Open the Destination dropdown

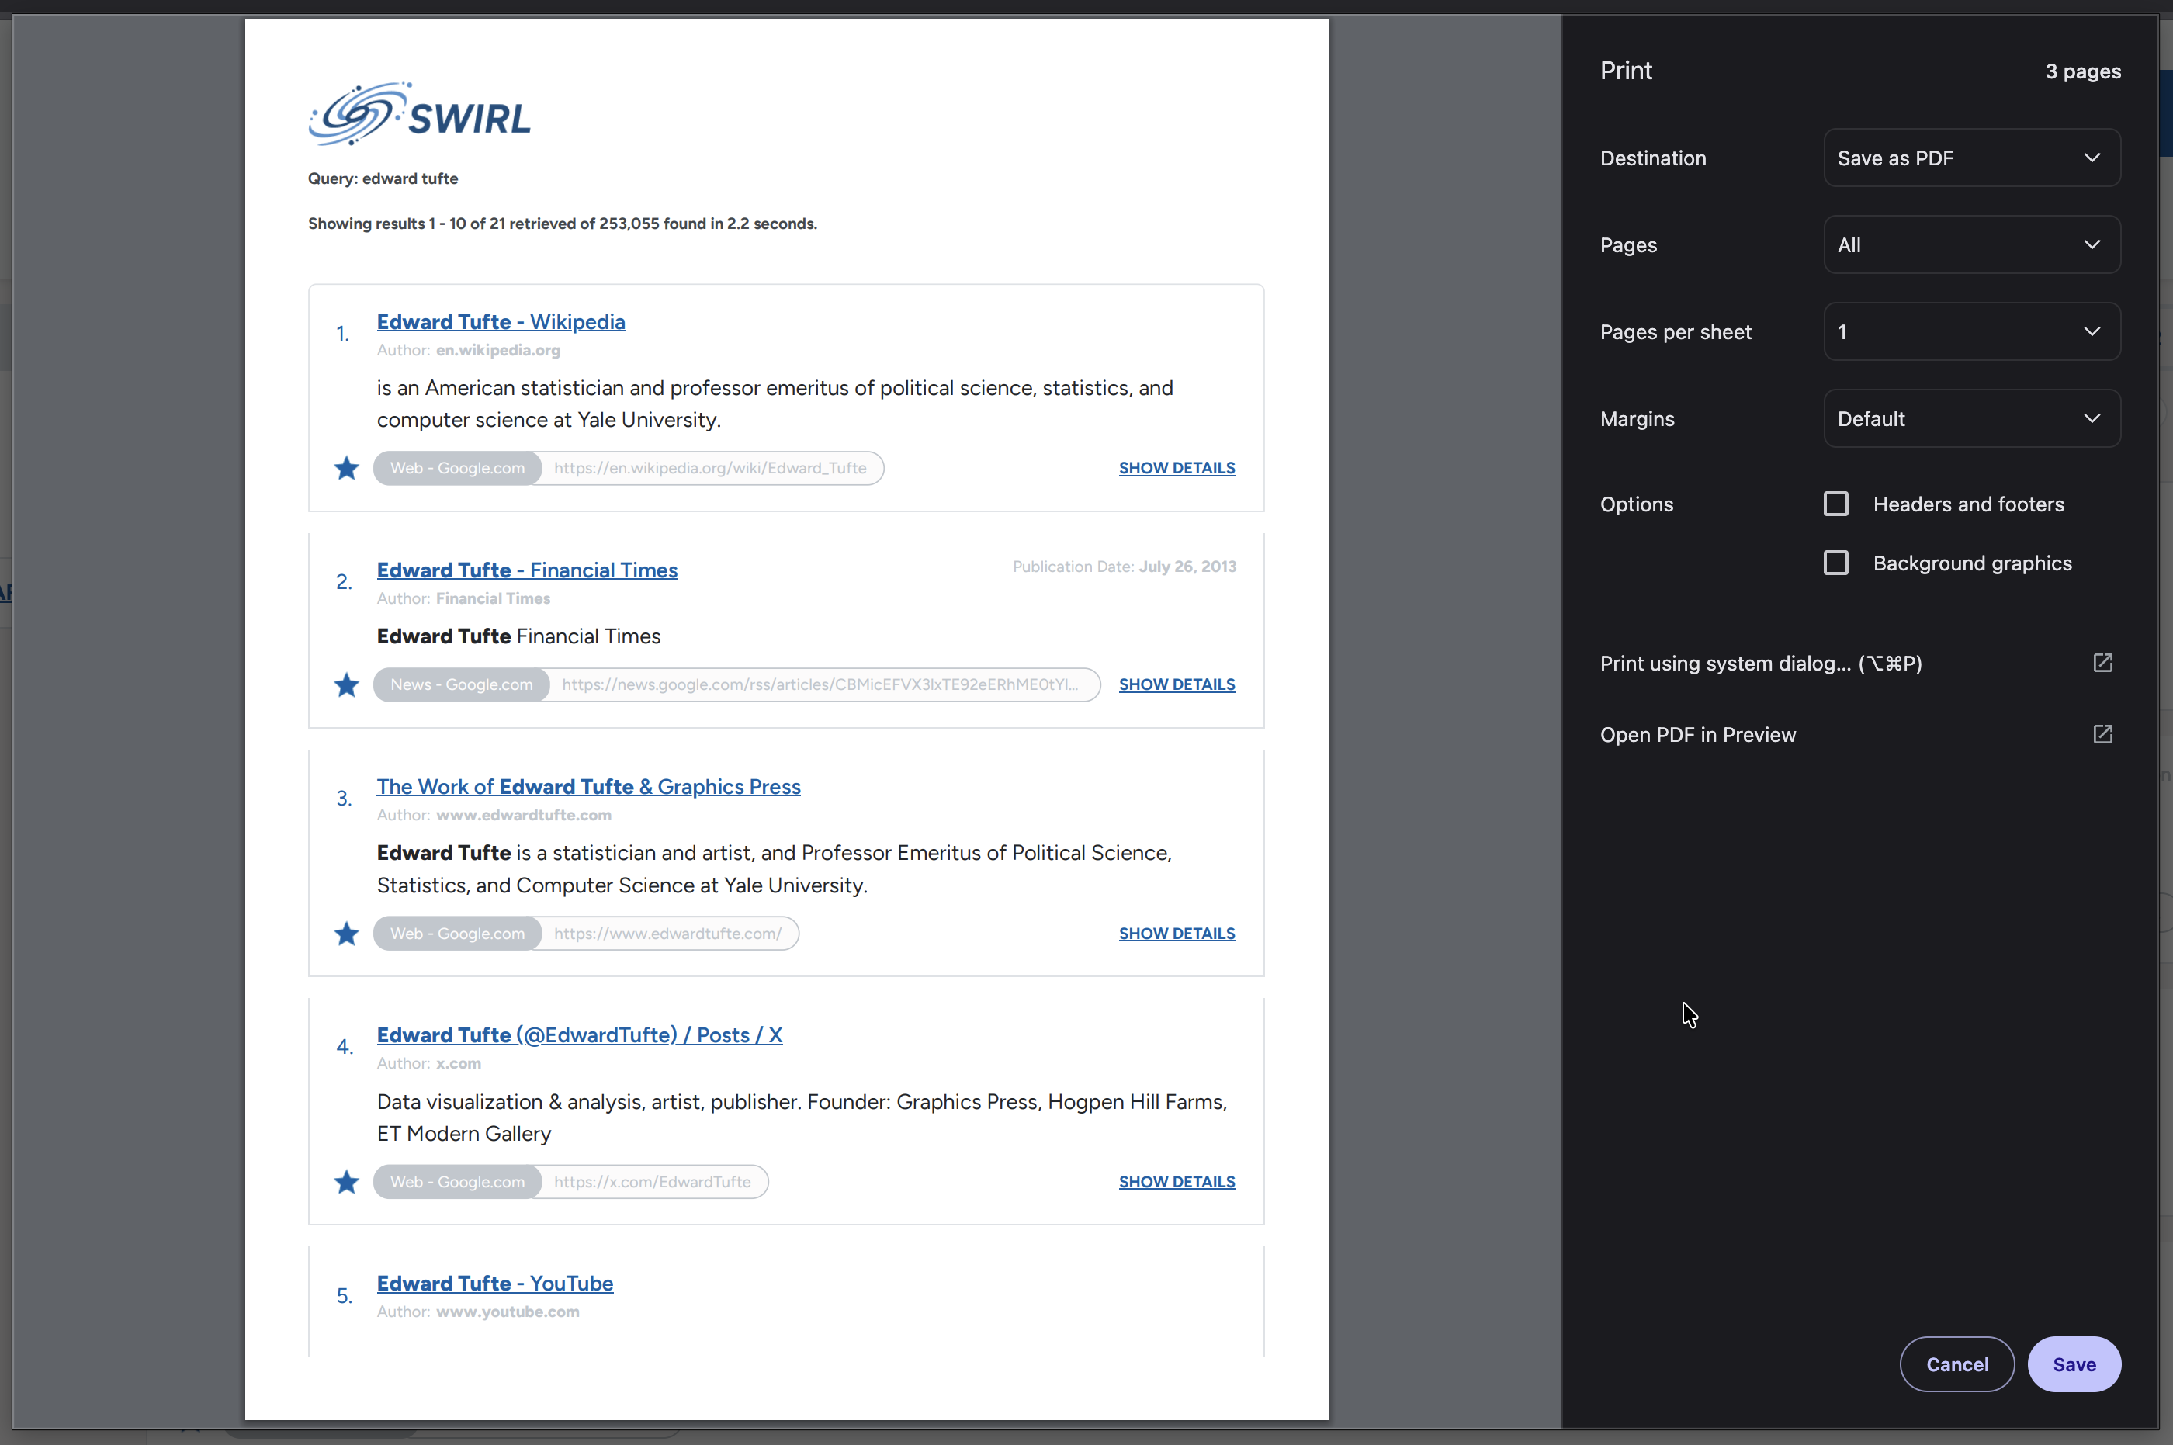[x=1971, y=158]
